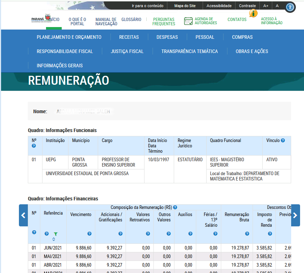Open Acesso à Informação
304x273 pixels.
[x=272, y=21]
